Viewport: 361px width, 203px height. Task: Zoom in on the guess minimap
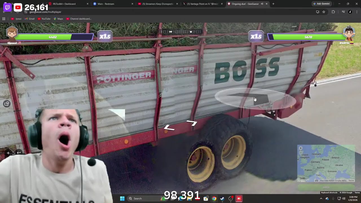coord(300,148)
